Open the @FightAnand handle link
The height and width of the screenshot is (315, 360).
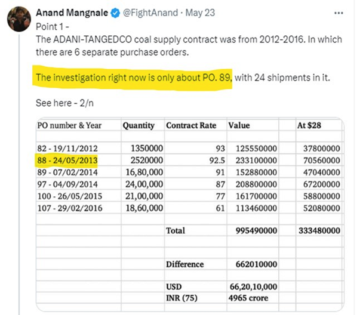(150, 13)
